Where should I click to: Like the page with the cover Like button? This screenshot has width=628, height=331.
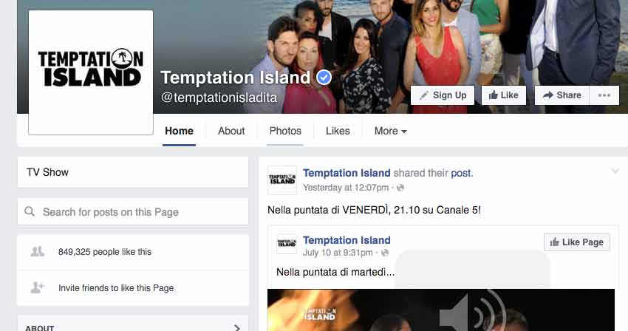pos(504,95)
